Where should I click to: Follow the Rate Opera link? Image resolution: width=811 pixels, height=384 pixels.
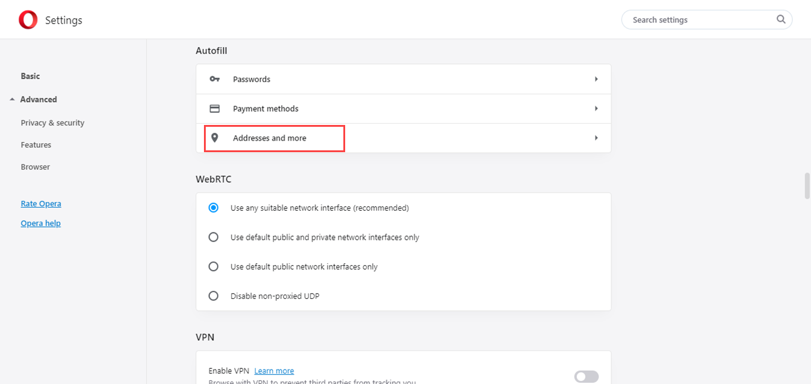[x=41, y=203]
